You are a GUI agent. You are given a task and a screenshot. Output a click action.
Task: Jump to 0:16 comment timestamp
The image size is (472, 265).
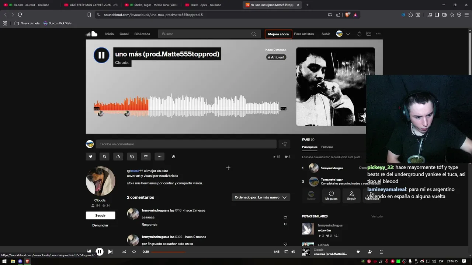tap(178, 211)
